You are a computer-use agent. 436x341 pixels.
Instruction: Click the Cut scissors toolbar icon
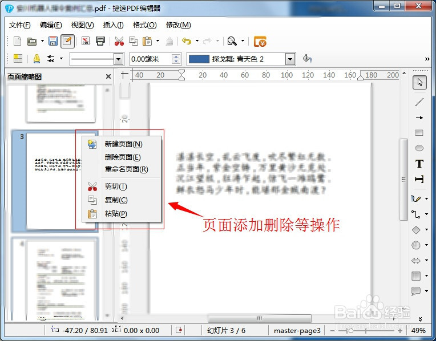(x=119, y=41)
